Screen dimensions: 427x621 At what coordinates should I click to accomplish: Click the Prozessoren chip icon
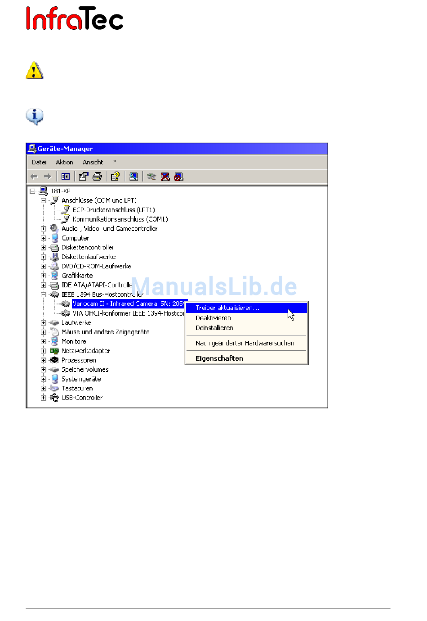point(54,360)
